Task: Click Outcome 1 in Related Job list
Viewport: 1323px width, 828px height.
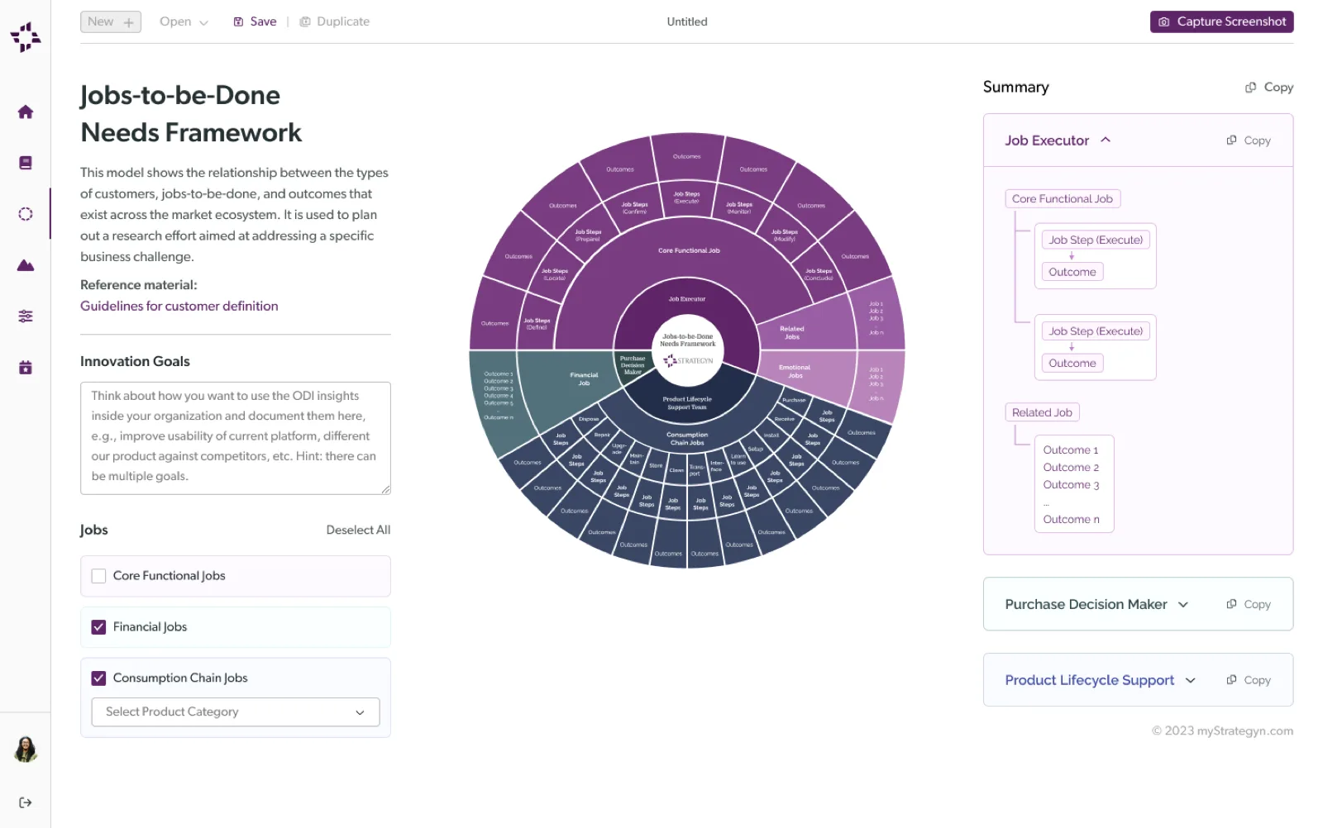Action: pos(1071,450)
